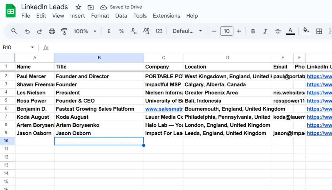This screenshot has width=332, height=190.
Task: Click the redo arrow
Action: pyautogui.click(x=40, y=31)
